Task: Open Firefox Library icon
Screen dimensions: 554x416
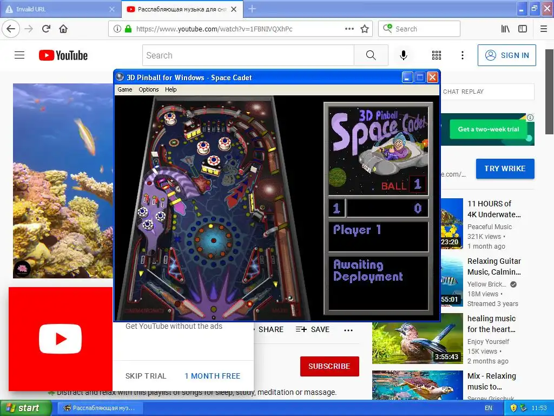Action: tap(505, 29)
